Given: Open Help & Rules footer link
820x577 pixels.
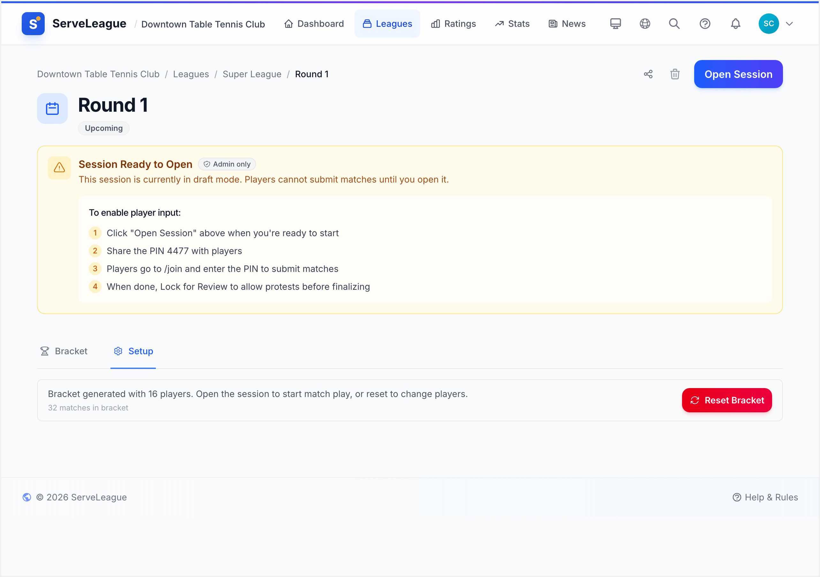Looking at the screenshot, I should point(765,497).
